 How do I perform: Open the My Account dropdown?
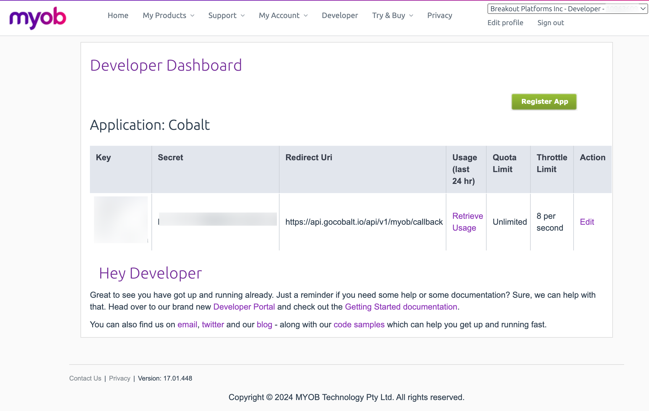point(283,16)
